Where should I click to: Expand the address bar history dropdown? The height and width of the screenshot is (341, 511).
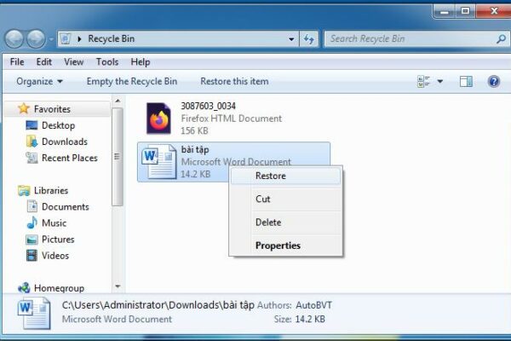(291, 39)
